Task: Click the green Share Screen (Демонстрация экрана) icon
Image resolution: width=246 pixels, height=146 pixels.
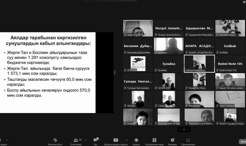Action: click(116, 140)
